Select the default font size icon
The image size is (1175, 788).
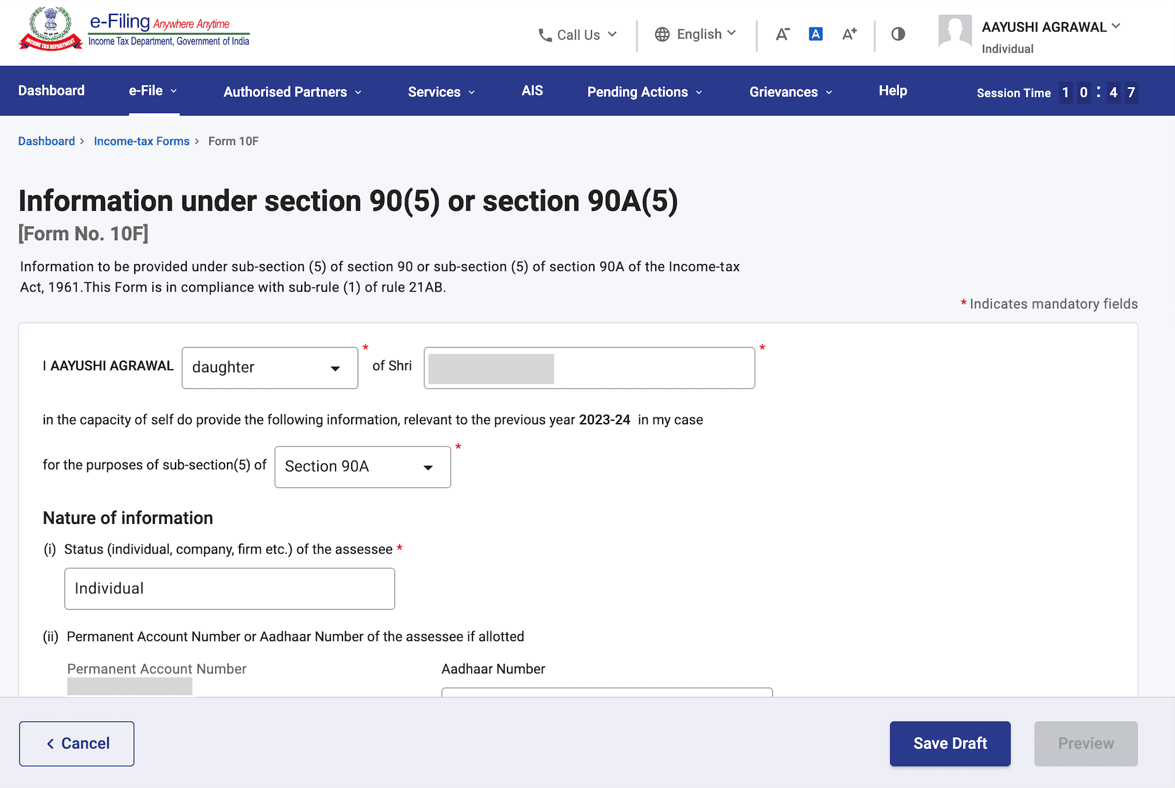816,34
